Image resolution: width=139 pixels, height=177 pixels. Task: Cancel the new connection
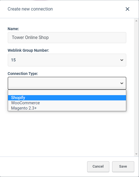click(98, 166)
